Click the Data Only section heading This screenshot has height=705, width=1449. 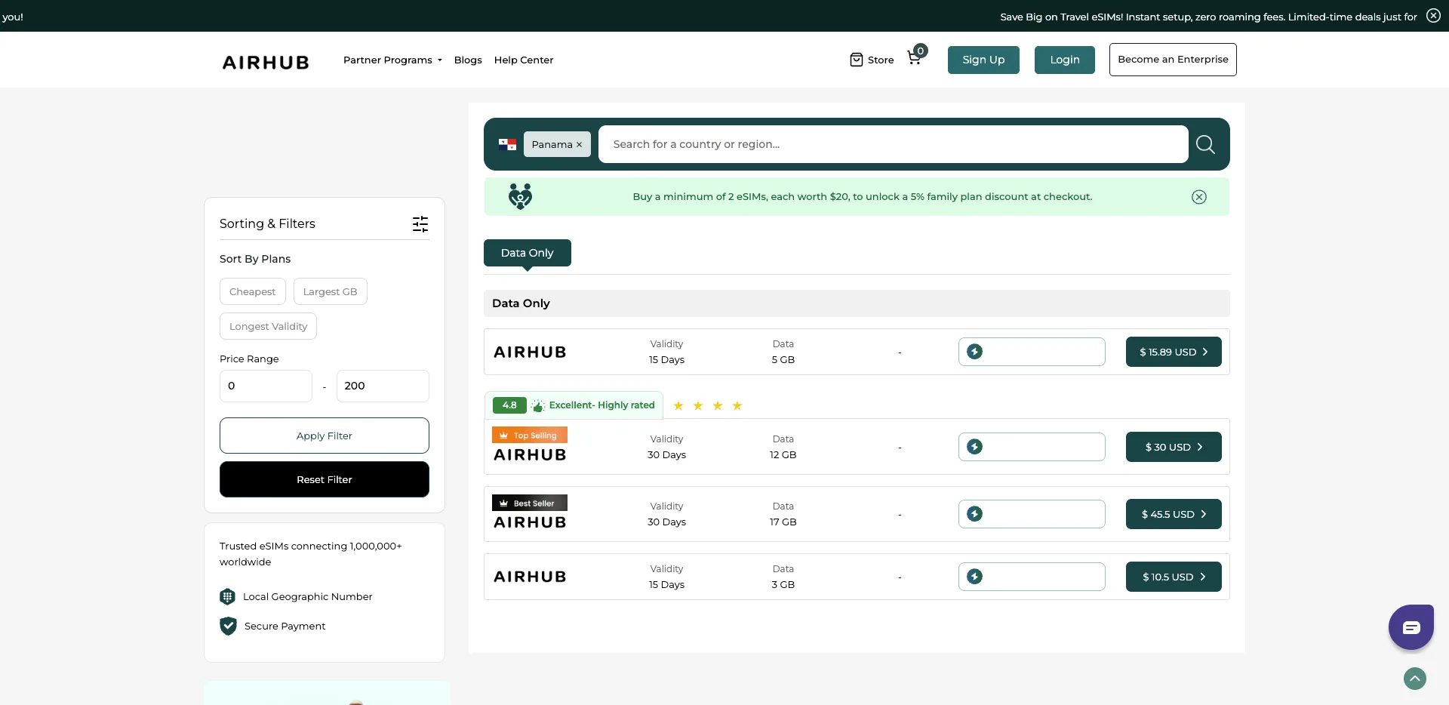tap(521, 303)
